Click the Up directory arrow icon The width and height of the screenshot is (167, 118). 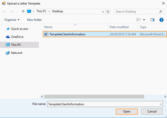(23, 12)
